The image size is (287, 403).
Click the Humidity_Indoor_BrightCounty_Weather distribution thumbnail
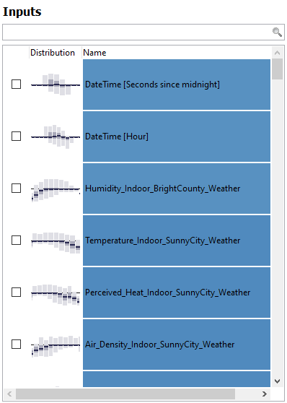(56, 190)
